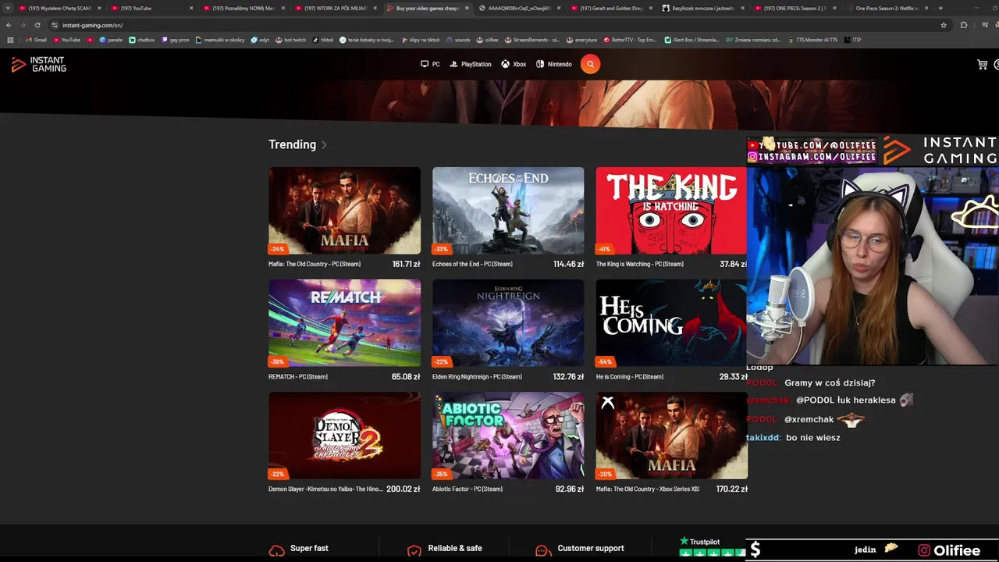Click the -64% discount badge

point(605,362)
